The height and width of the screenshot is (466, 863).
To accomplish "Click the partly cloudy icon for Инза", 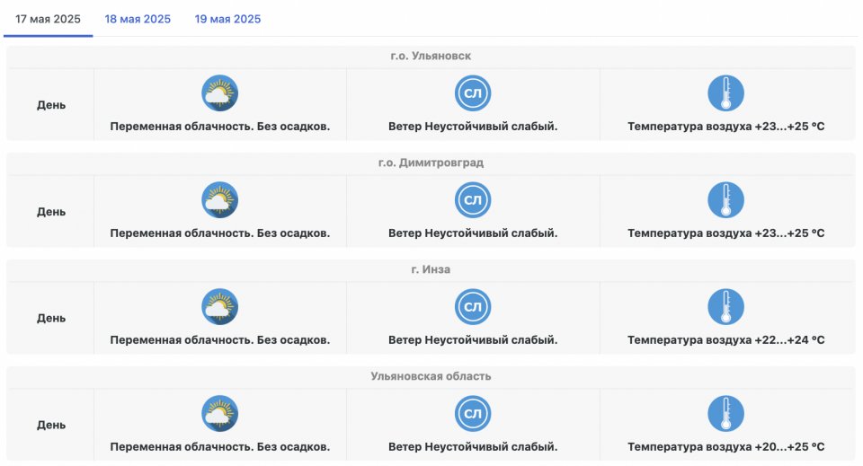I will pyautogui.click(x=219, y=307).
